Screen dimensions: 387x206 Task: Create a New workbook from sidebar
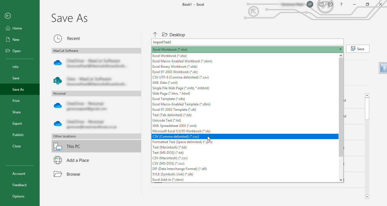point(20,40)
